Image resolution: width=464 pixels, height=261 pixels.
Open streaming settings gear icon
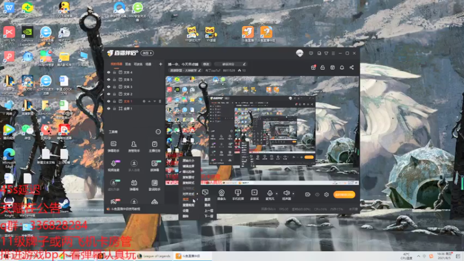[327, 194]
